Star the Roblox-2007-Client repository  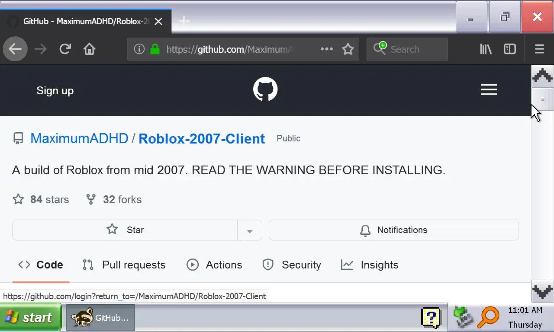[x=125, y=230]
